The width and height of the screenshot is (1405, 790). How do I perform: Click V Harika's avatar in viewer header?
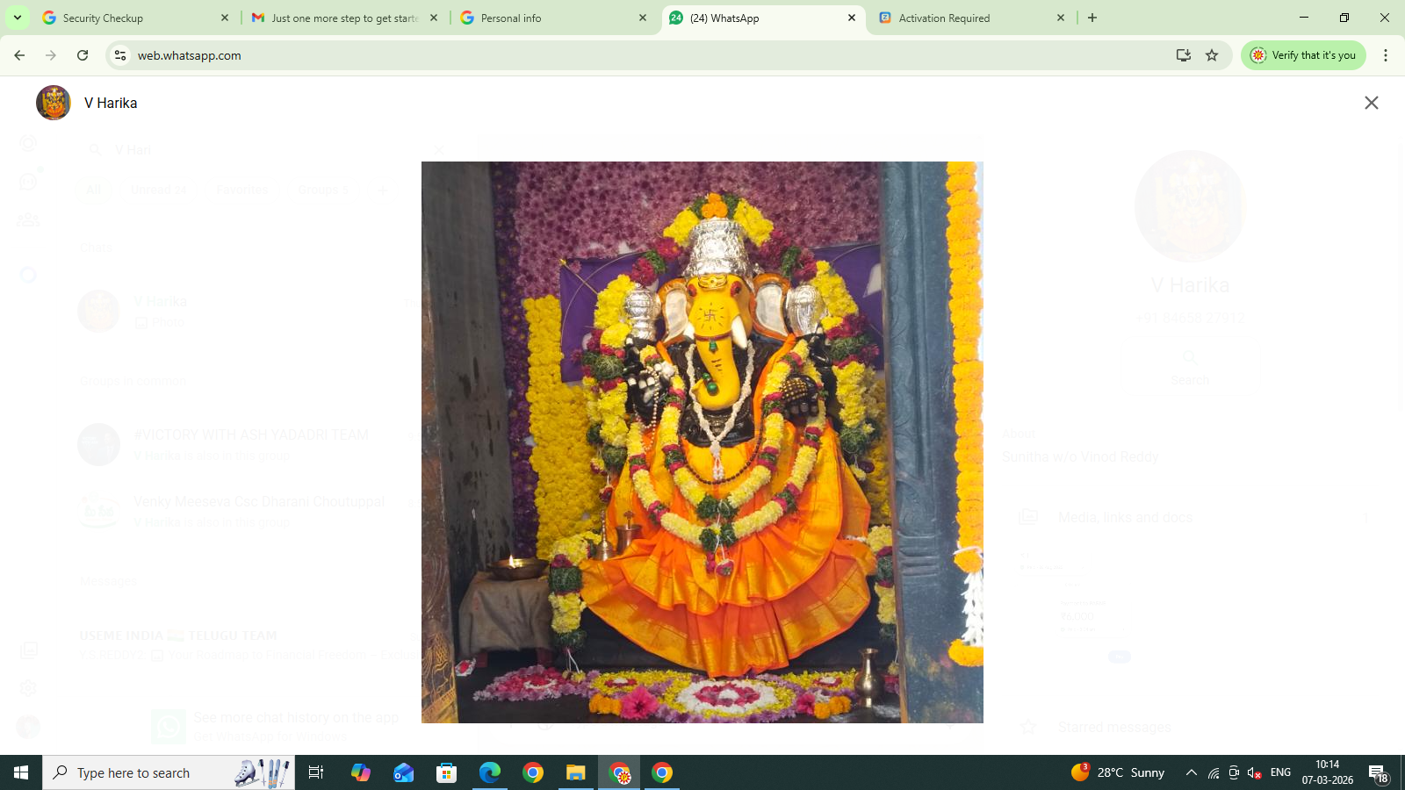click(54, 103)
